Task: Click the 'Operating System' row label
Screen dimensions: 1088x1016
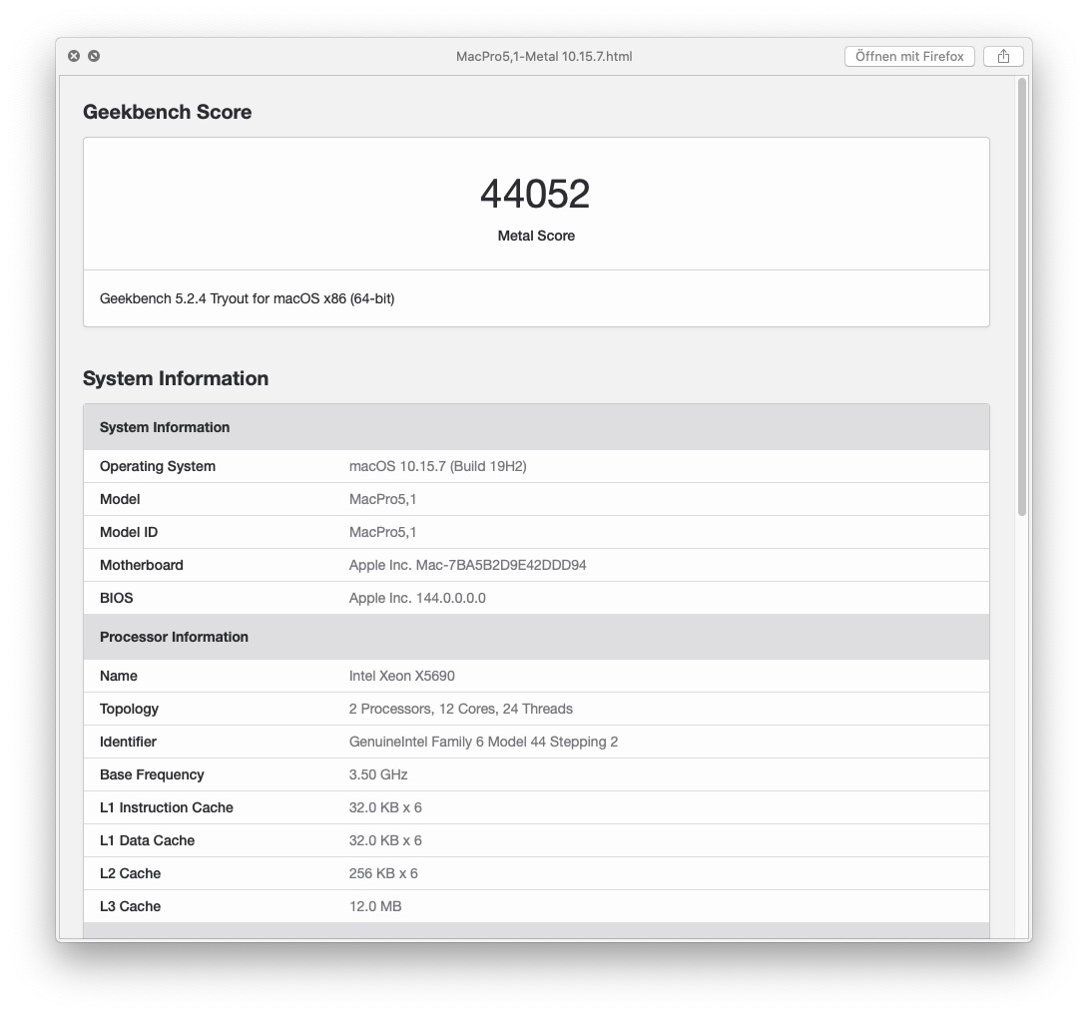Action: pos(158,466)
